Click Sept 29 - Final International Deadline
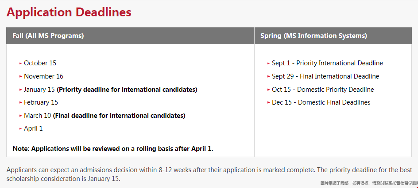 pyautogui.click(x=325, y=76)
